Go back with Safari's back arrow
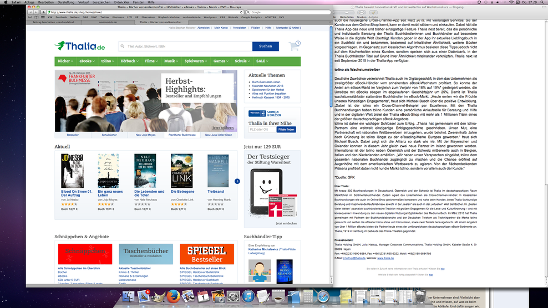The width and height of the screenshot is (548, 308). pyautogui.click(x=31, y=12)
